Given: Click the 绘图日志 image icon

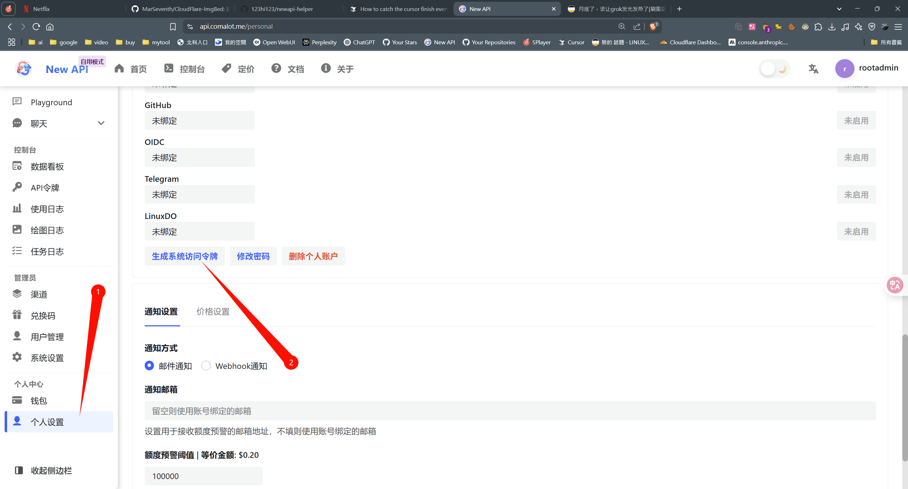Looking at the screenshot, I should tap(17, 230).
